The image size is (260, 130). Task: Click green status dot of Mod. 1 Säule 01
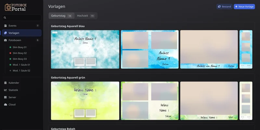pyautogui.click(x=10, y=65)
